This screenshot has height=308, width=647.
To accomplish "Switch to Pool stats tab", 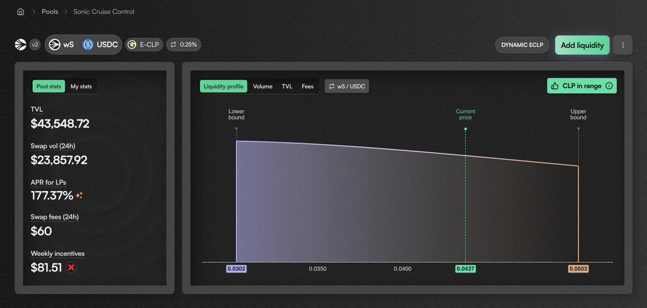I will pyautogui.click(x=49, y=86).
